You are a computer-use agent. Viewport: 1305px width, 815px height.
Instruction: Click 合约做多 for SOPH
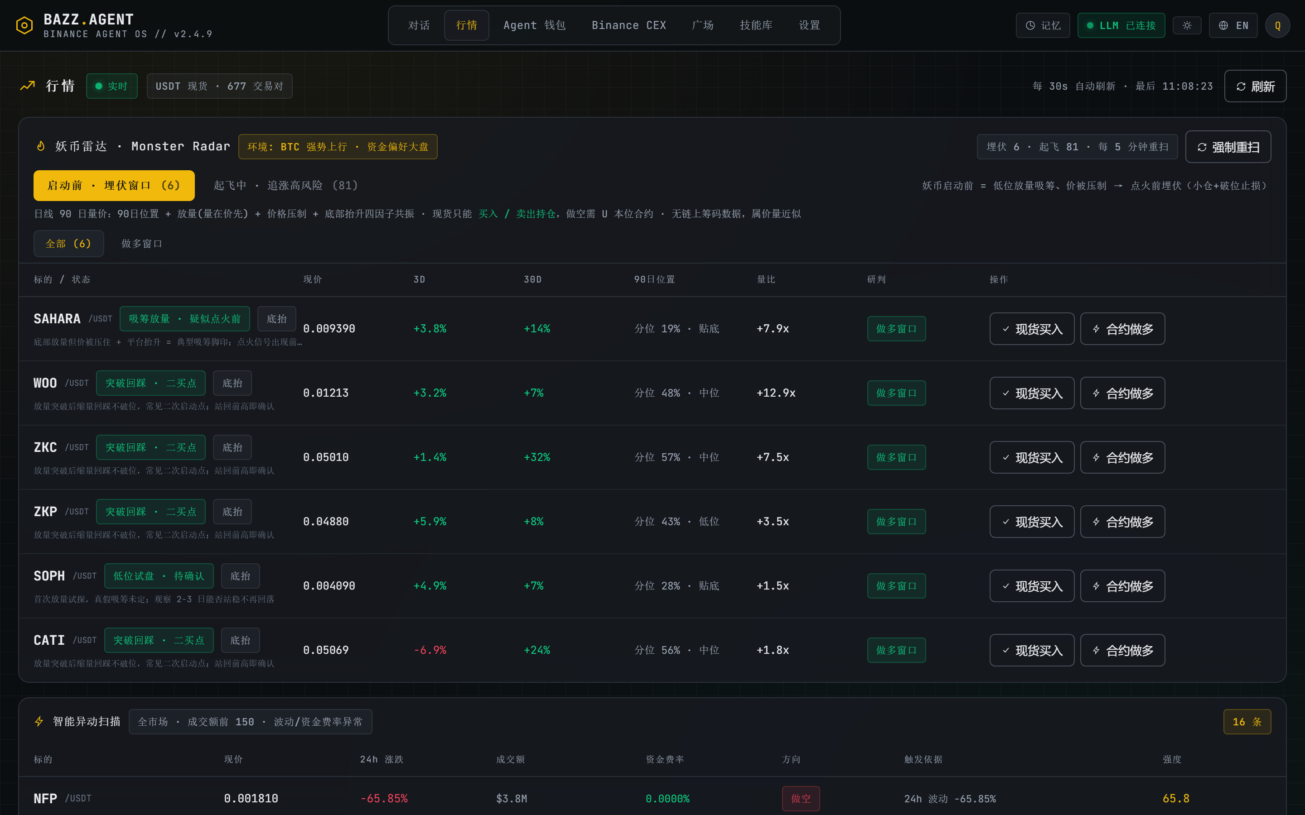(x=1122, y=586)
